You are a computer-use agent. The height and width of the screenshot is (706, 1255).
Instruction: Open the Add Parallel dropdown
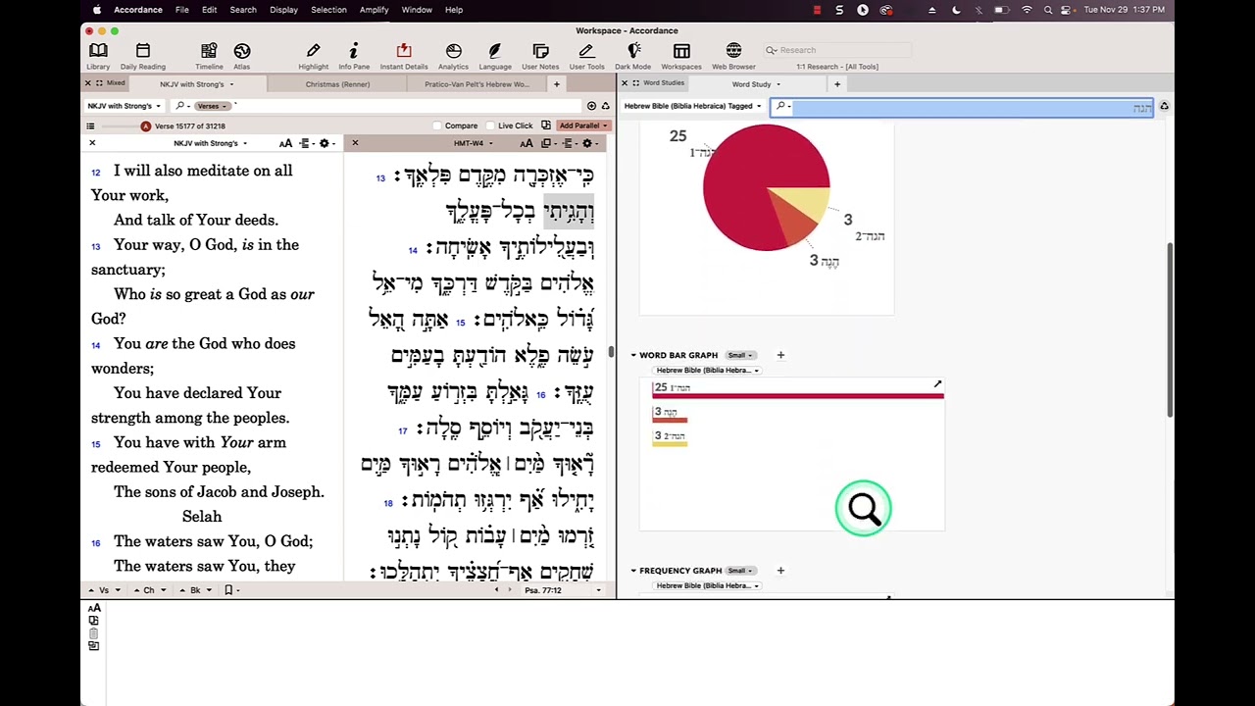583,126
